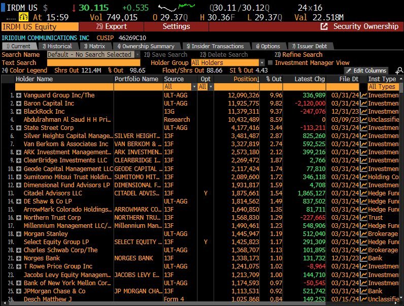Open chart icon for Millennium Management row
Viewport: 404px width, 306px height.
(x=363, y=226)
